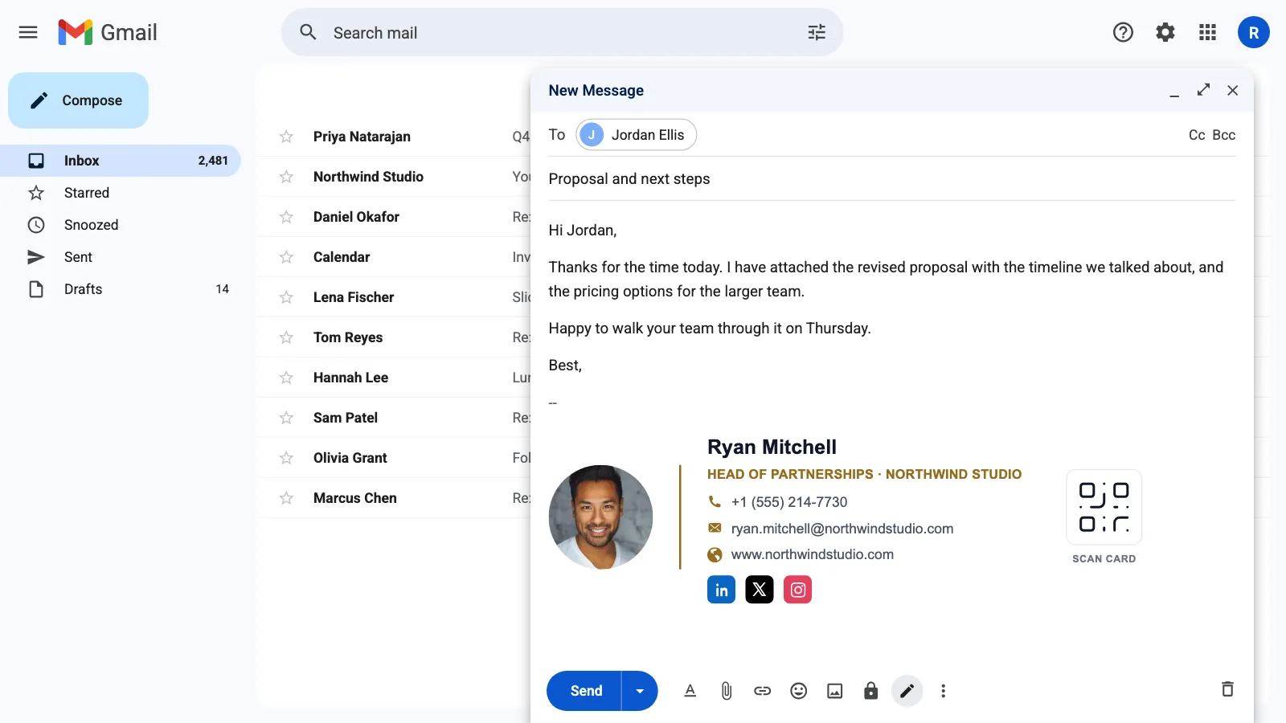Star the Northwind Studio email

[286, 177]
